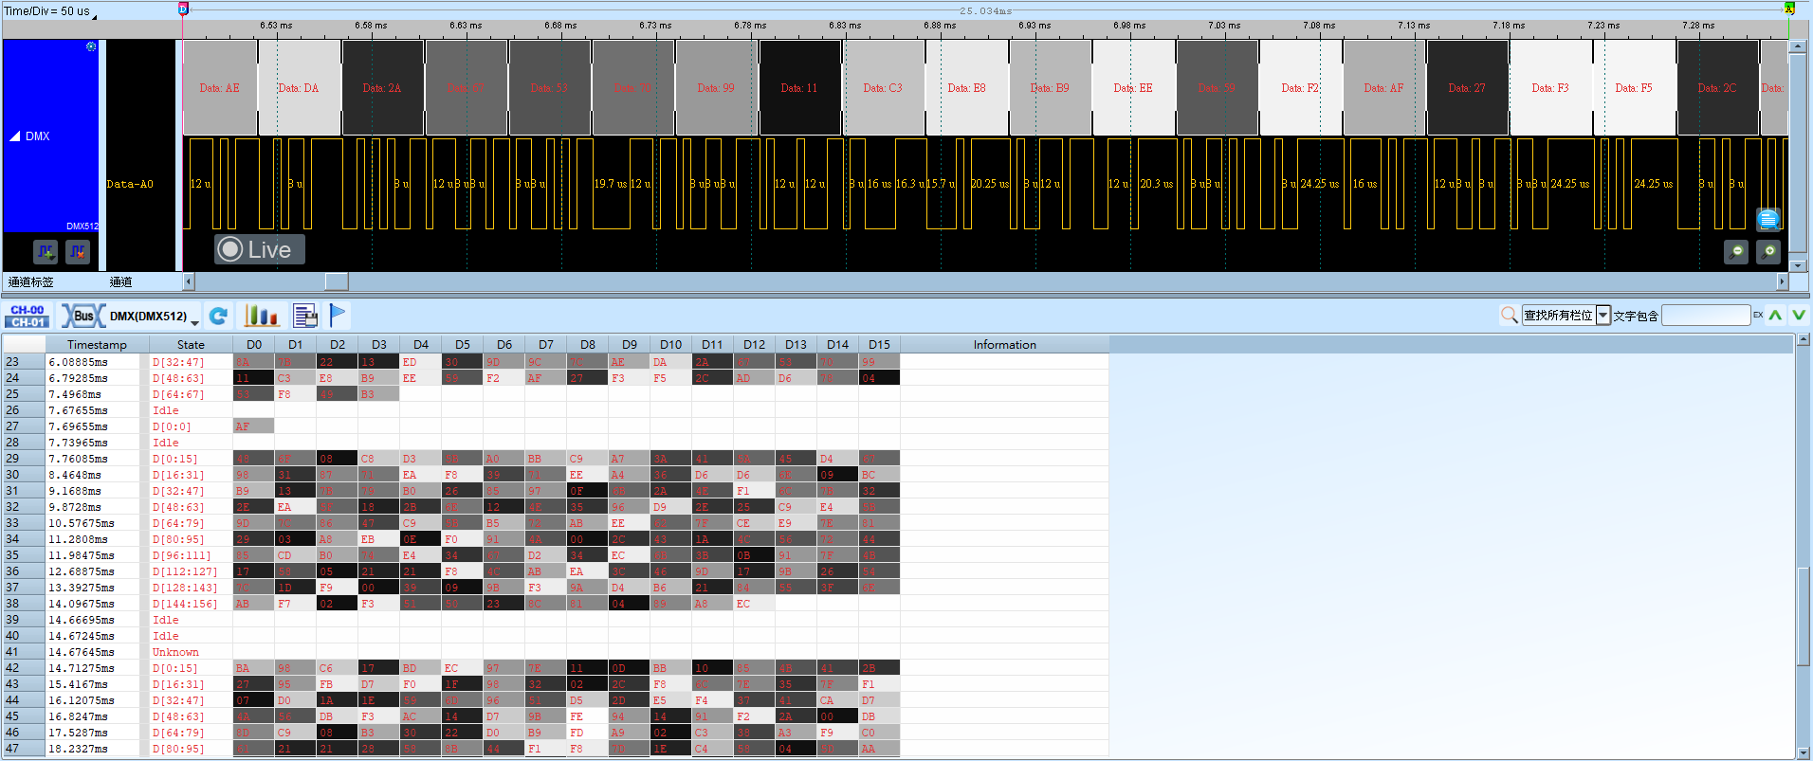Click the add channel waveform icon
Screen dimensions: 1813x761
46,252
